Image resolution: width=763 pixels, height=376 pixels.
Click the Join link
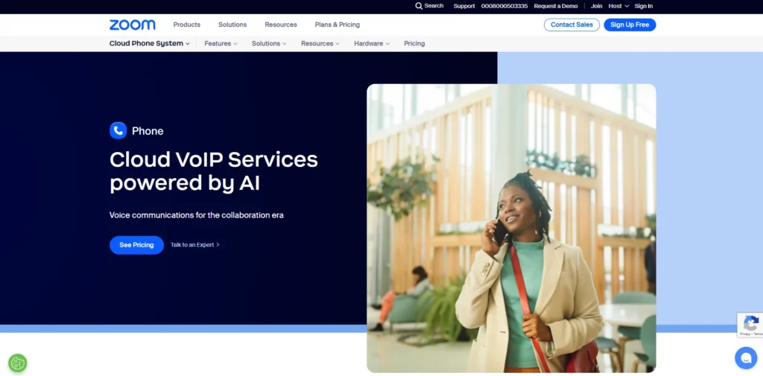(x=597, y=6)
